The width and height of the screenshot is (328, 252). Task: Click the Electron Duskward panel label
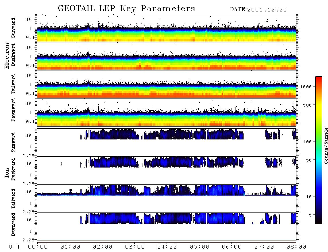point(13,55)
